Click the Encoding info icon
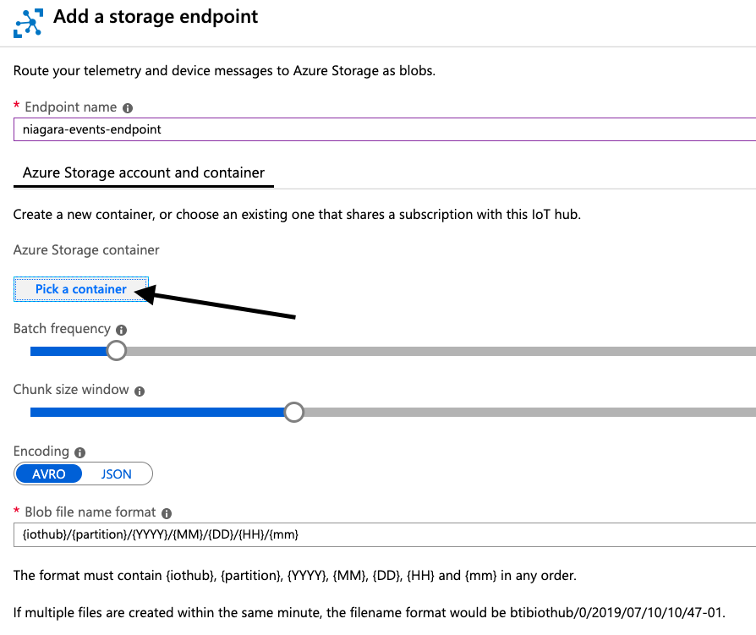The height and width of the screenshot is (635, 756). point(79,452)
